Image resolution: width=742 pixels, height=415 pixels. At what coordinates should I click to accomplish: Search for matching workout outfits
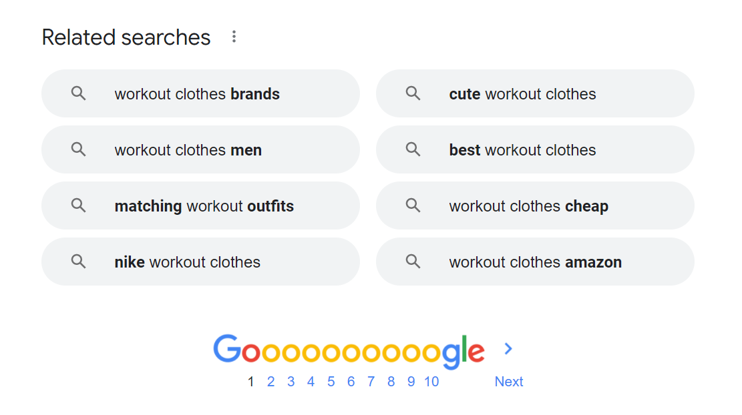(x=204, y=205)
